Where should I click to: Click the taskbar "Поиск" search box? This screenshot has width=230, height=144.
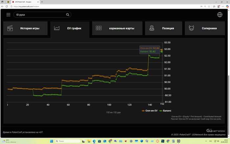(68, 141)
